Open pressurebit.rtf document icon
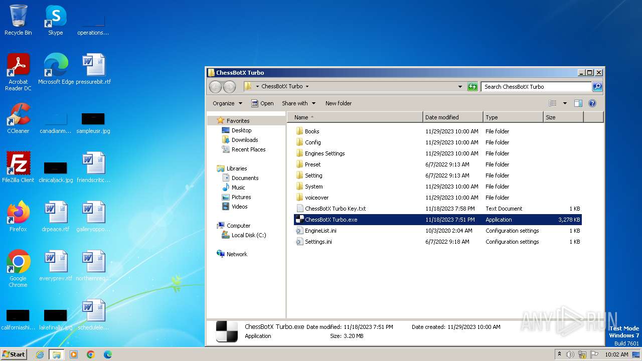Image resolution: width=642 pixels, height=361 pixels. tap(93, 69)
